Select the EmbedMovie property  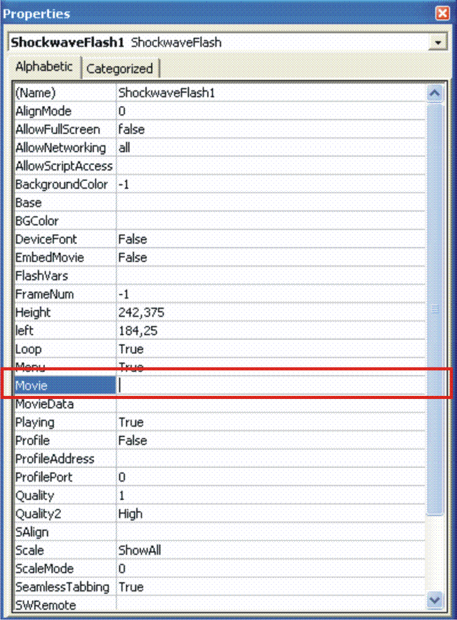tap(65, 257)
